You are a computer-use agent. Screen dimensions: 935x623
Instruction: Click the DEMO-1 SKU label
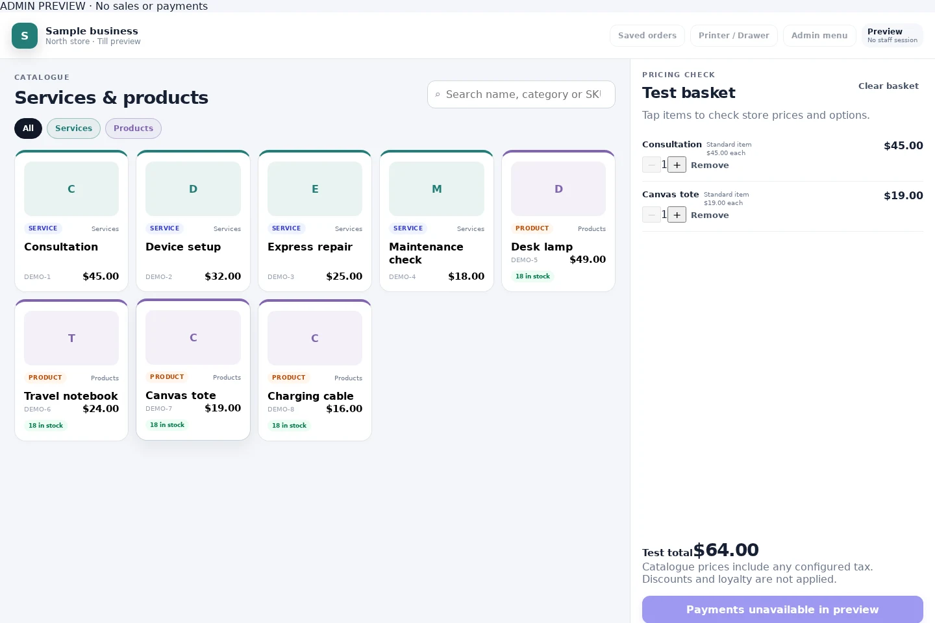(x=37, y=277)
